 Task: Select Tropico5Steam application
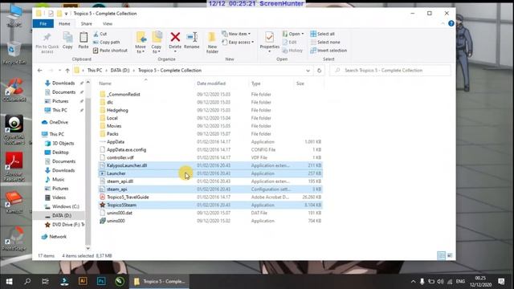(121, 206)
